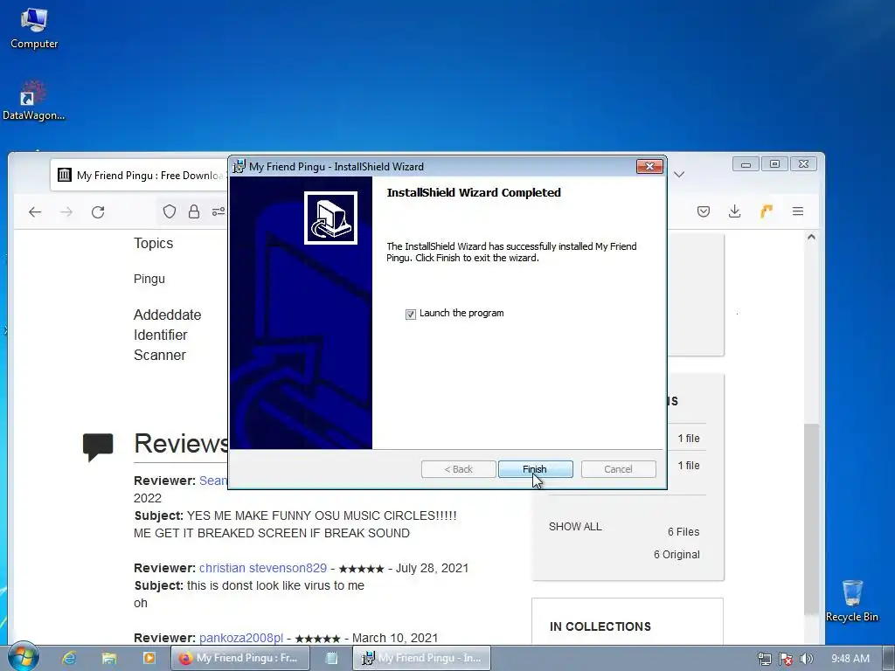Click the Scanner metadata label
Image resolution: width=895 pixels, height=671 pixels.
[160, 355]
